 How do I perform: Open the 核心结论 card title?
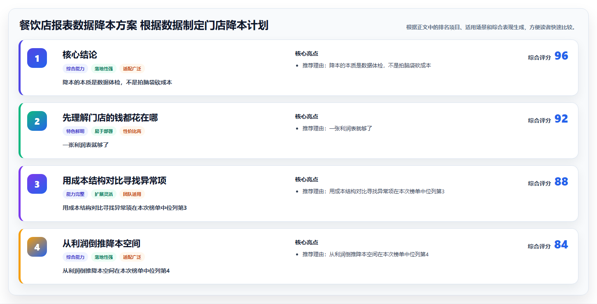click(80, 55)
